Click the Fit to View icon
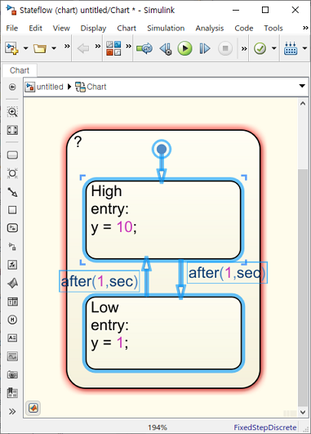 click(12, 130)
